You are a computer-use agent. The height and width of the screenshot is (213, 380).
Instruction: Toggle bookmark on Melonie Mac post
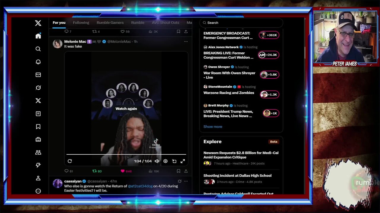coord(178,171)
